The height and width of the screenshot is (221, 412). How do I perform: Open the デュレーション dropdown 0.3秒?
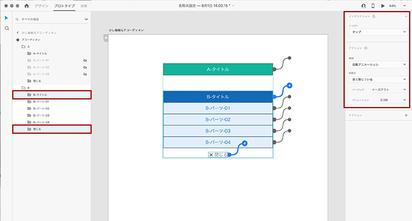[x=393, y=100]
